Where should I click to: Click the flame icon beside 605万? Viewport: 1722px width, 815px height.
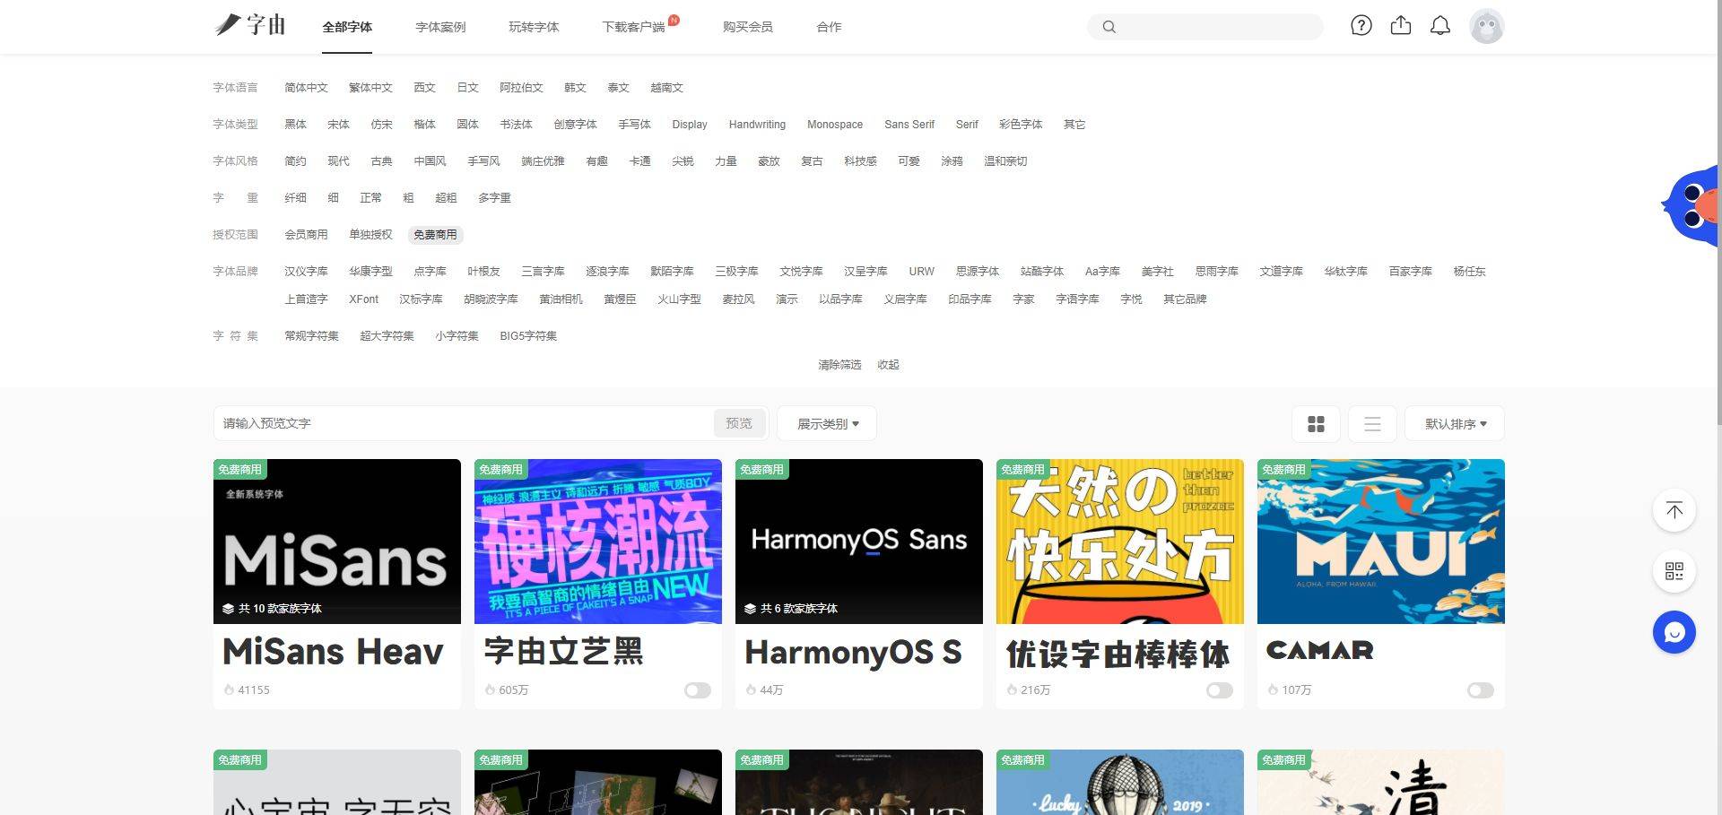pos(490,689)
